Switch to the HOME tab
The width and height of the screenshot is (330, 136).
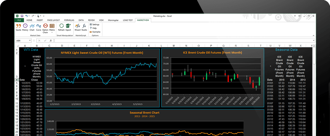[29, 20]
